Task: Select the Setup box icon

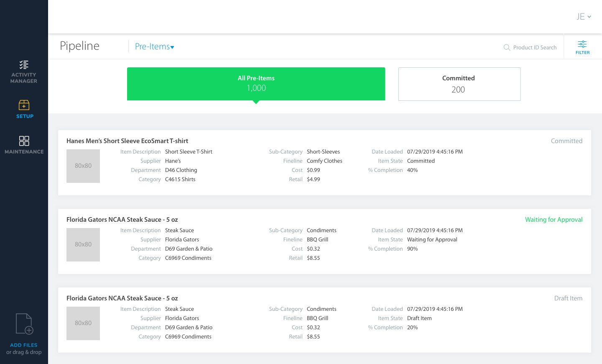Action: pyautogui.click(x=24, y=105)
